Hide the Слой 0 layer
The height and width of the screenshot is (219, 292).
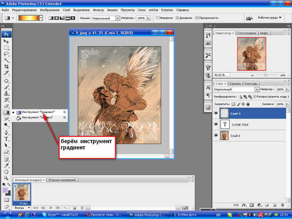tap(216, 136)
